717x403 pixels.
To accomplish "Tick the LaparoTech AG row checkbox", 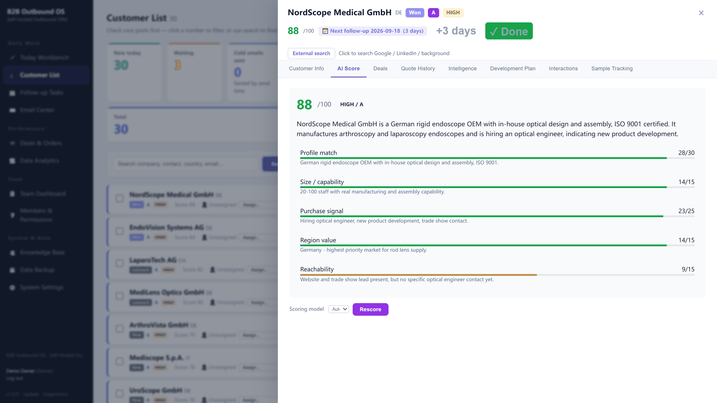I will [x=119, y=263].
